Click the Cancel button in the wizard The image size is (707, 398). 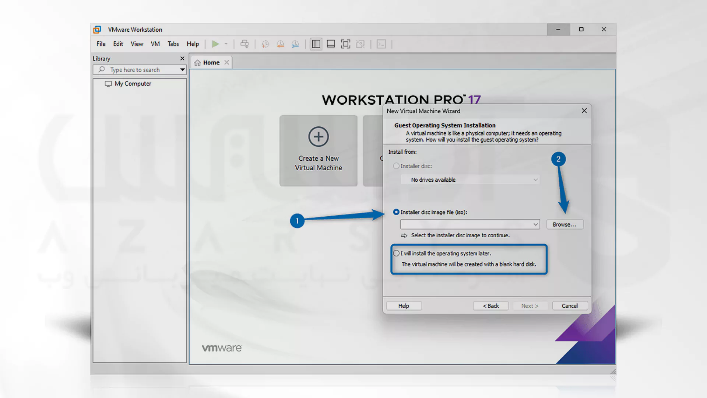point(570,306)
